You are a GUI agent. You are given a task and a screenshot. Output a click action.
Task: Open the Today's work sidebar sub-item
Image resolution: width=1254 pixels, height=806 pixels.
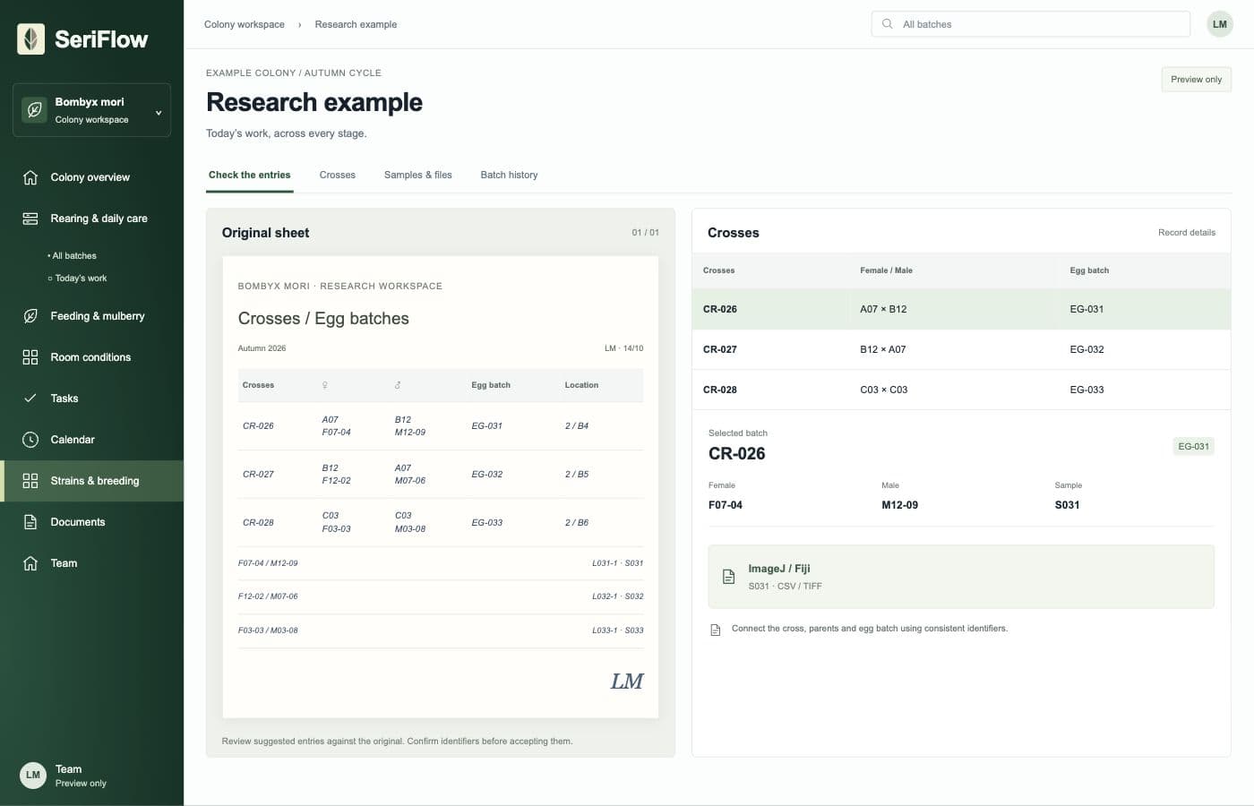coord(78,279)
